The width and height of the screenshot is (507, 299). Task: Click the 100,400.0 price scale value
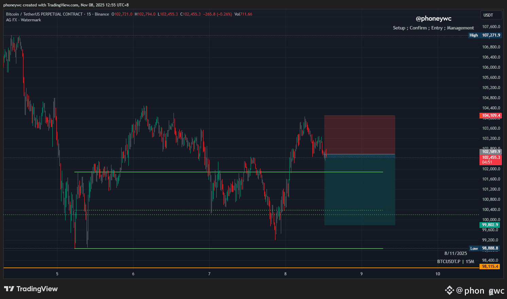pyautogui.click(x=491, y=210)
